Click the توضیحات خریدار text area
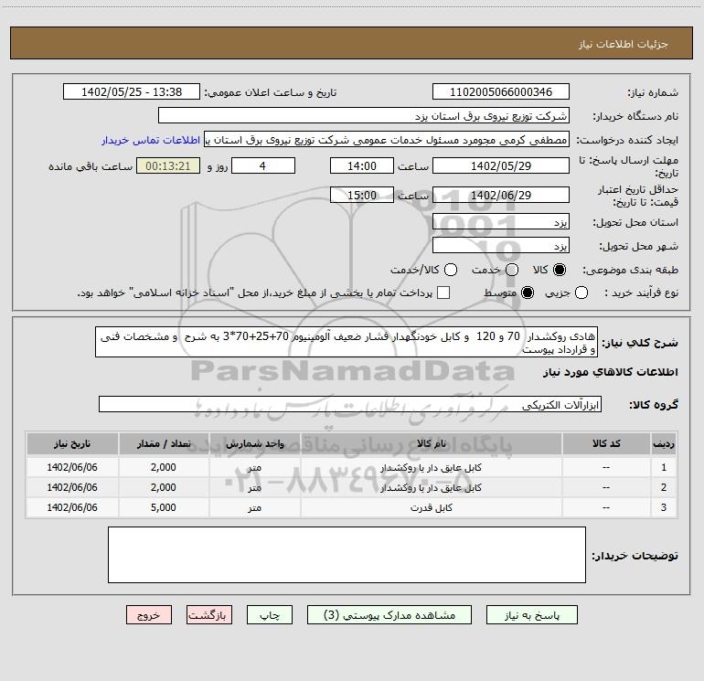704x681 pixels. point(347,555)
